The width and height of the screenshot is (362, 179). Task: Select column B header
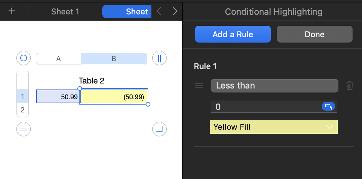point(114,59)
